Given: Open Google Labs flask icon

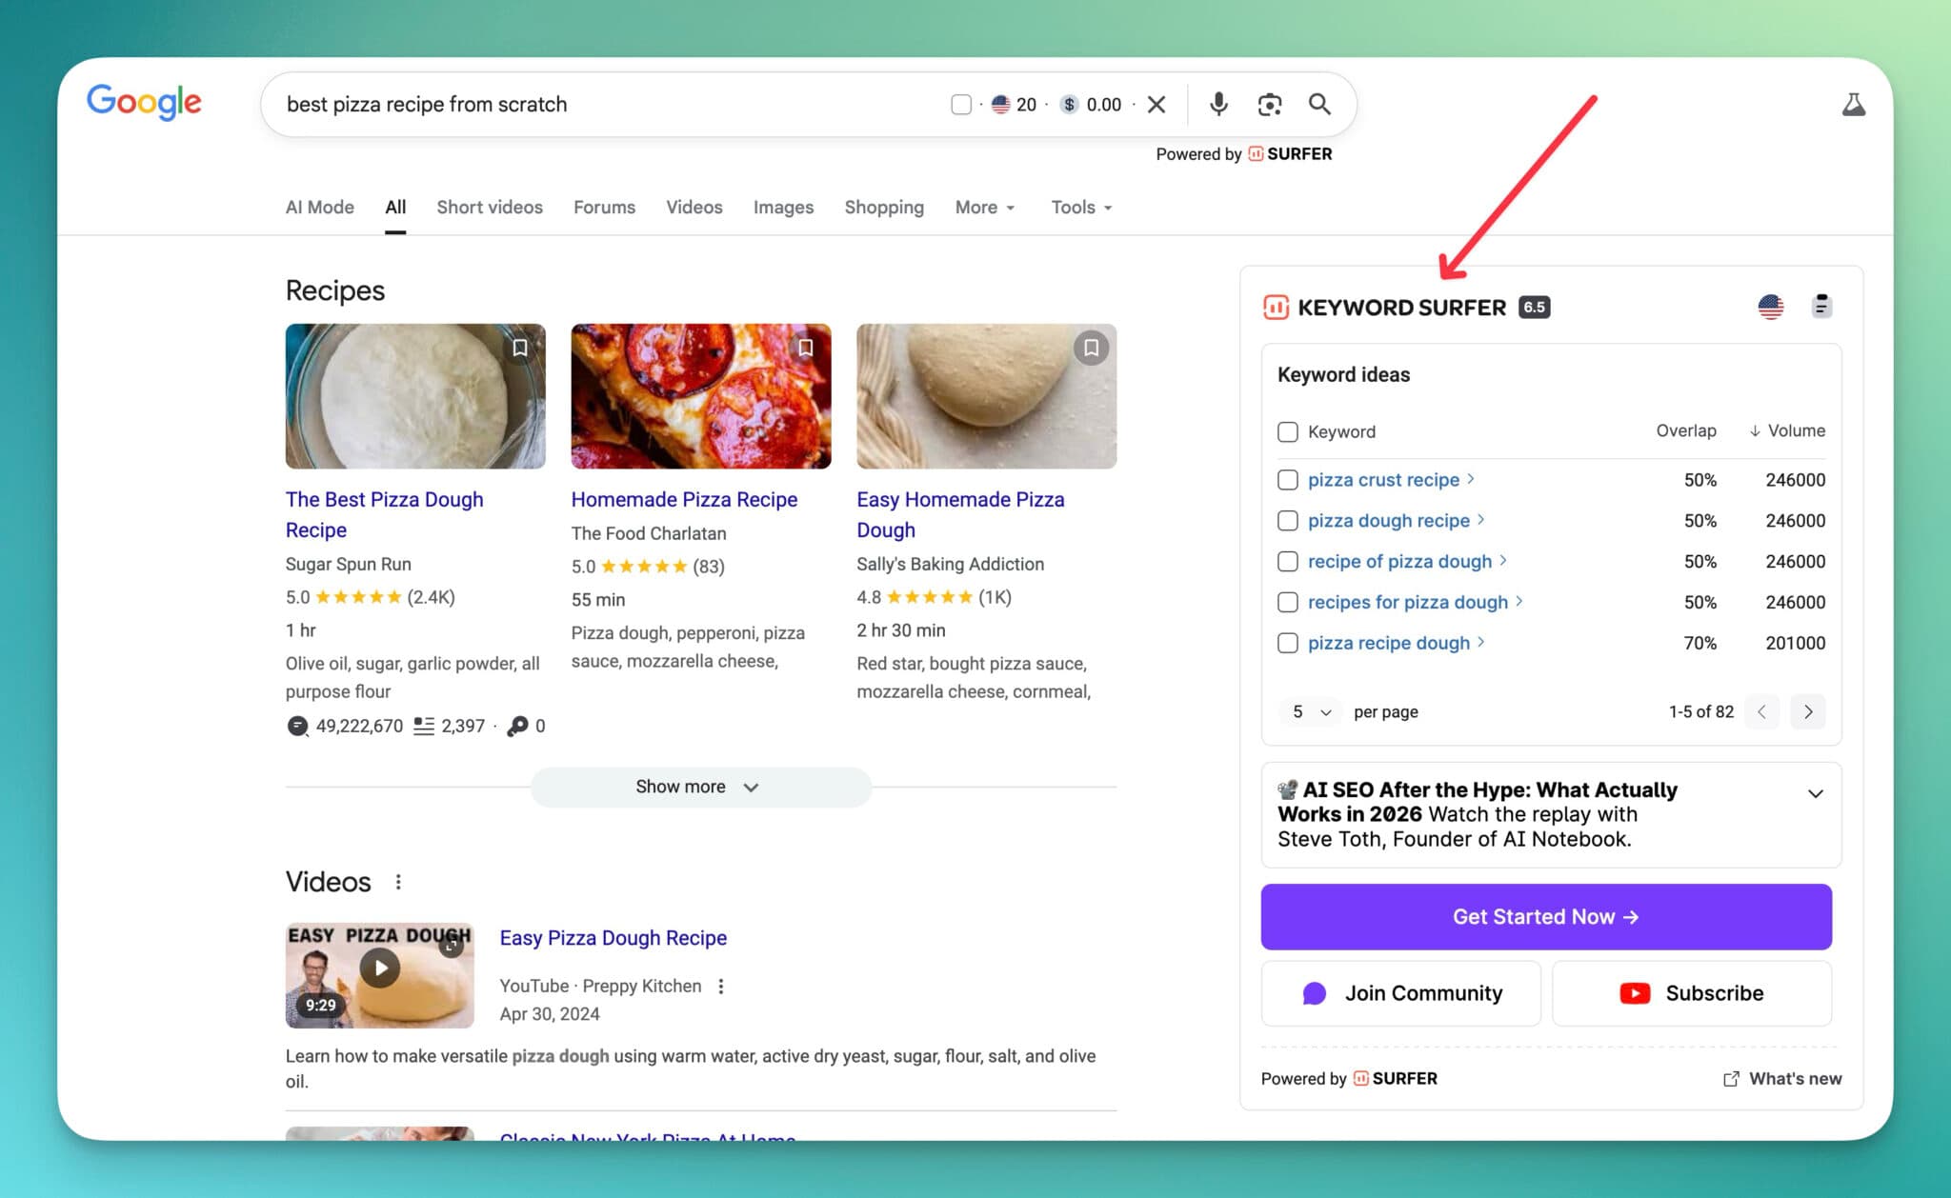Looking at the screenshot, I should pos(1854,104).
